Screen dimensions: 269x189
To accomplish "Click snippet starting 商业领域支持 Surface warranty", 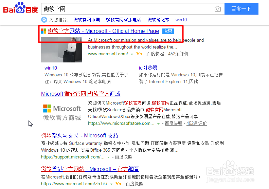I will point(132,147).
